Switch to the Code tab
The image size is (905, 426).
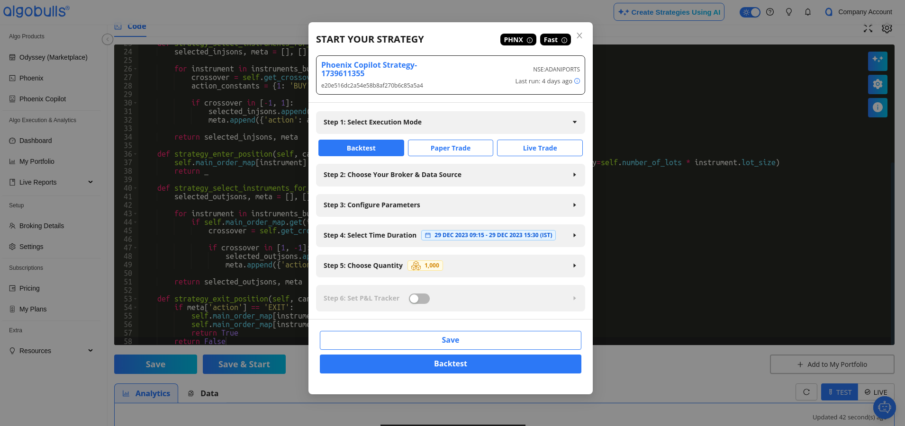[x=130, y=28]
